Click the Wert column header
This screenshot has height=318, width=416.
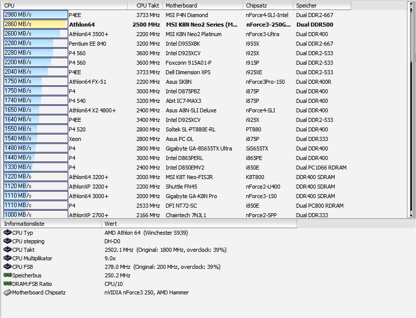click(x=110, y=224)
